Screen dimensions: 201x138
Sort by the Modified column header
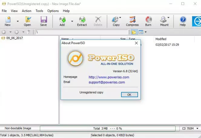pyautogui.click(x=161, y=39)
